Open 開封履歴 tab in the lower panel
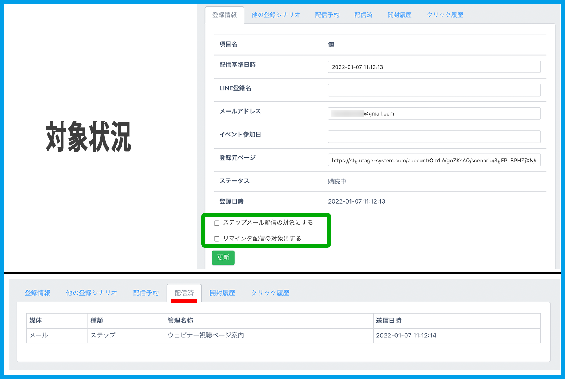Screen dimensions: 565x379 [x=222, y=293]
